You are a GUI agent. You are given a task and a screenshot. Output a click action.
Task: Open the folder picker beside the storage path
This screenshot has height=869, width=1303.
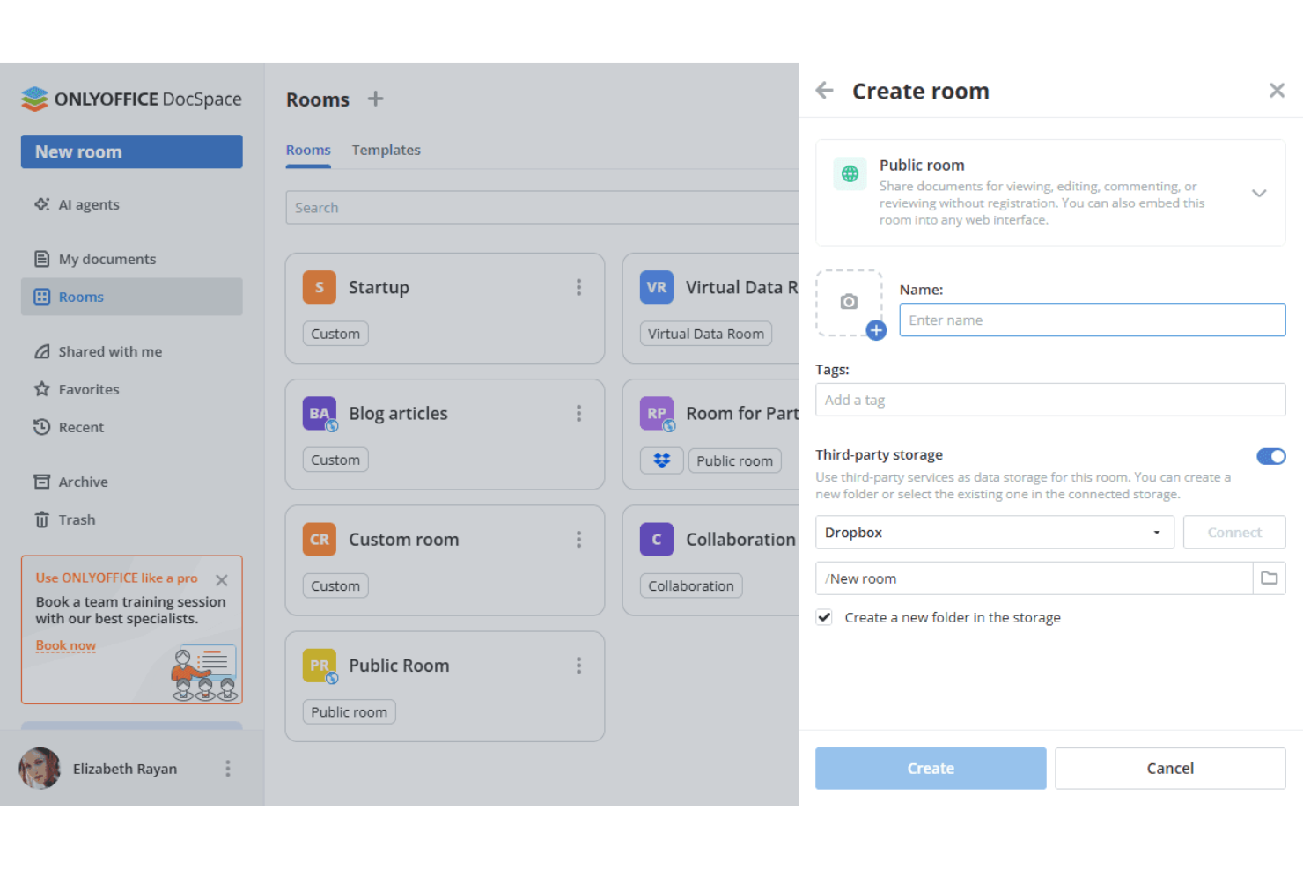[1269, 578]
